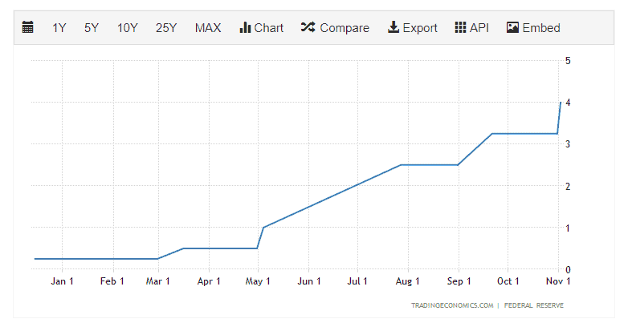Select the 1Y time range
Screen dimensions: 628x335
(59, 28)
